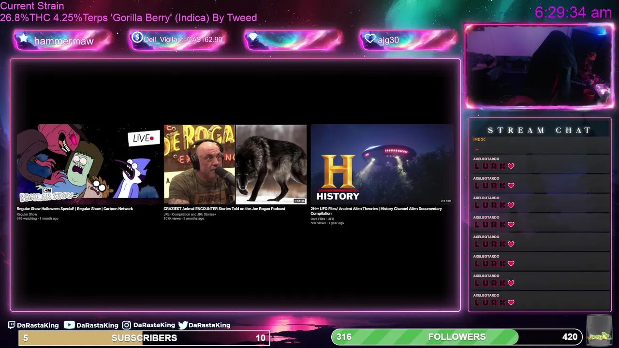Viewport: 619px width, 348px height.
Task: Click the 6:29:34 am clock
Action: tap(573, 13)
